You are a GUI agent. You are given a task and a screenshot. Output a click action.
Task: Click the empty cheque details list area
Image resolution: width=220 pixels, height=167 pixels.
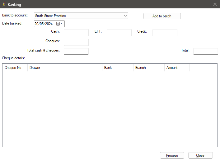110,109
